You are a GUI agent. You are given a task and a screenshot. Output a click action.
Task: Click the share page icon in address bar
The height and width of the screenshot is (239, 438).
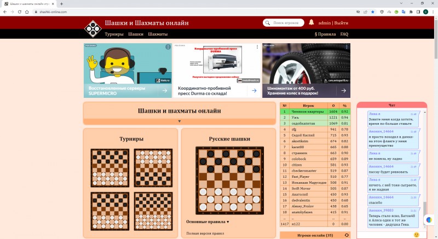coord(365,11)
